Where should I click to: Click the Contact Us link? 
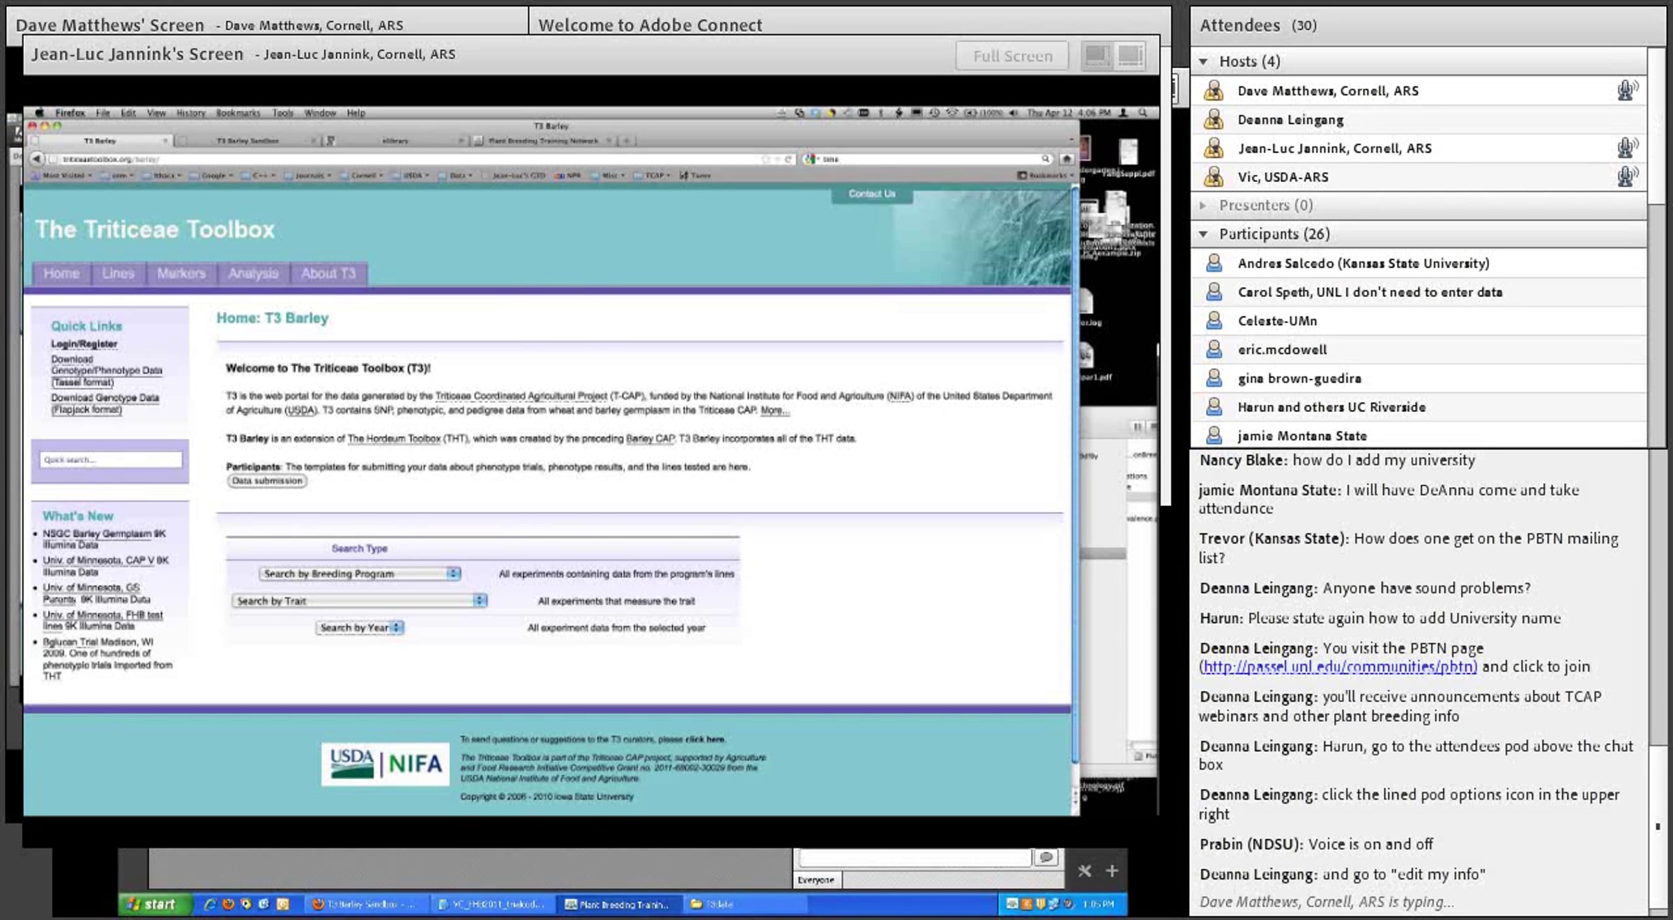tap(871, 194)
